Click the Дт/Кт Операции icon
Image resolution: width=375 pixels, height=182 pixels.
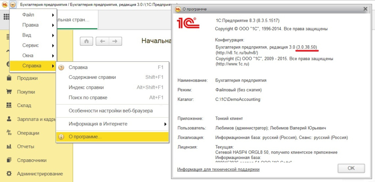(x=9, y=133)
